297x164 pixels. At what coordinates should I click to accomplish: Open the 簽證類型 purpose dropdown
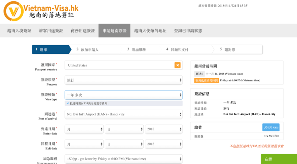point(123,80)
